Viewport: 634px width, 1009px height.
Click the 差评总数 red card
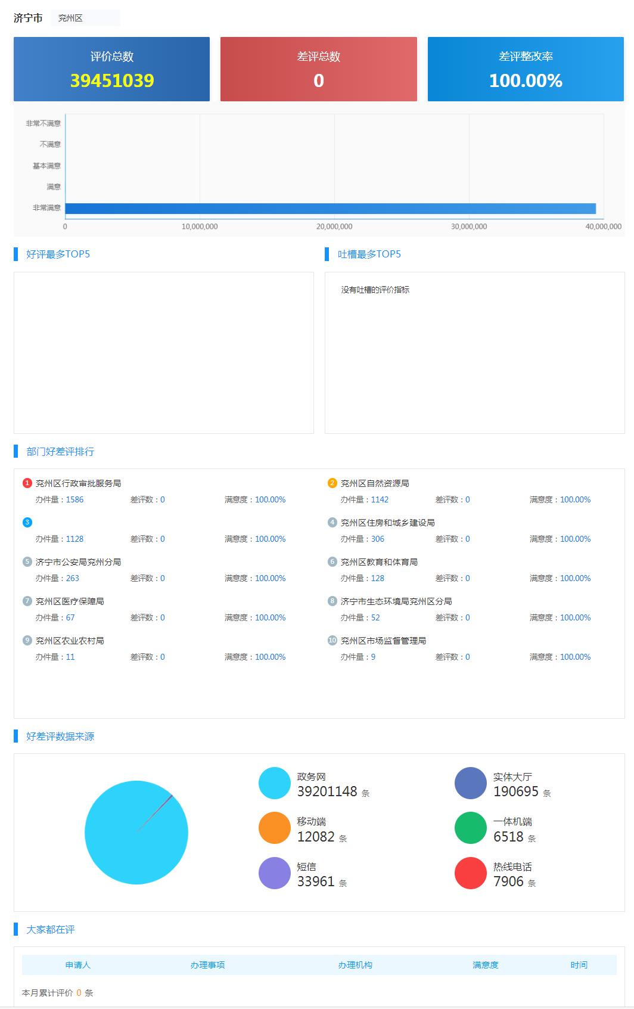click(x=318, y=69)
